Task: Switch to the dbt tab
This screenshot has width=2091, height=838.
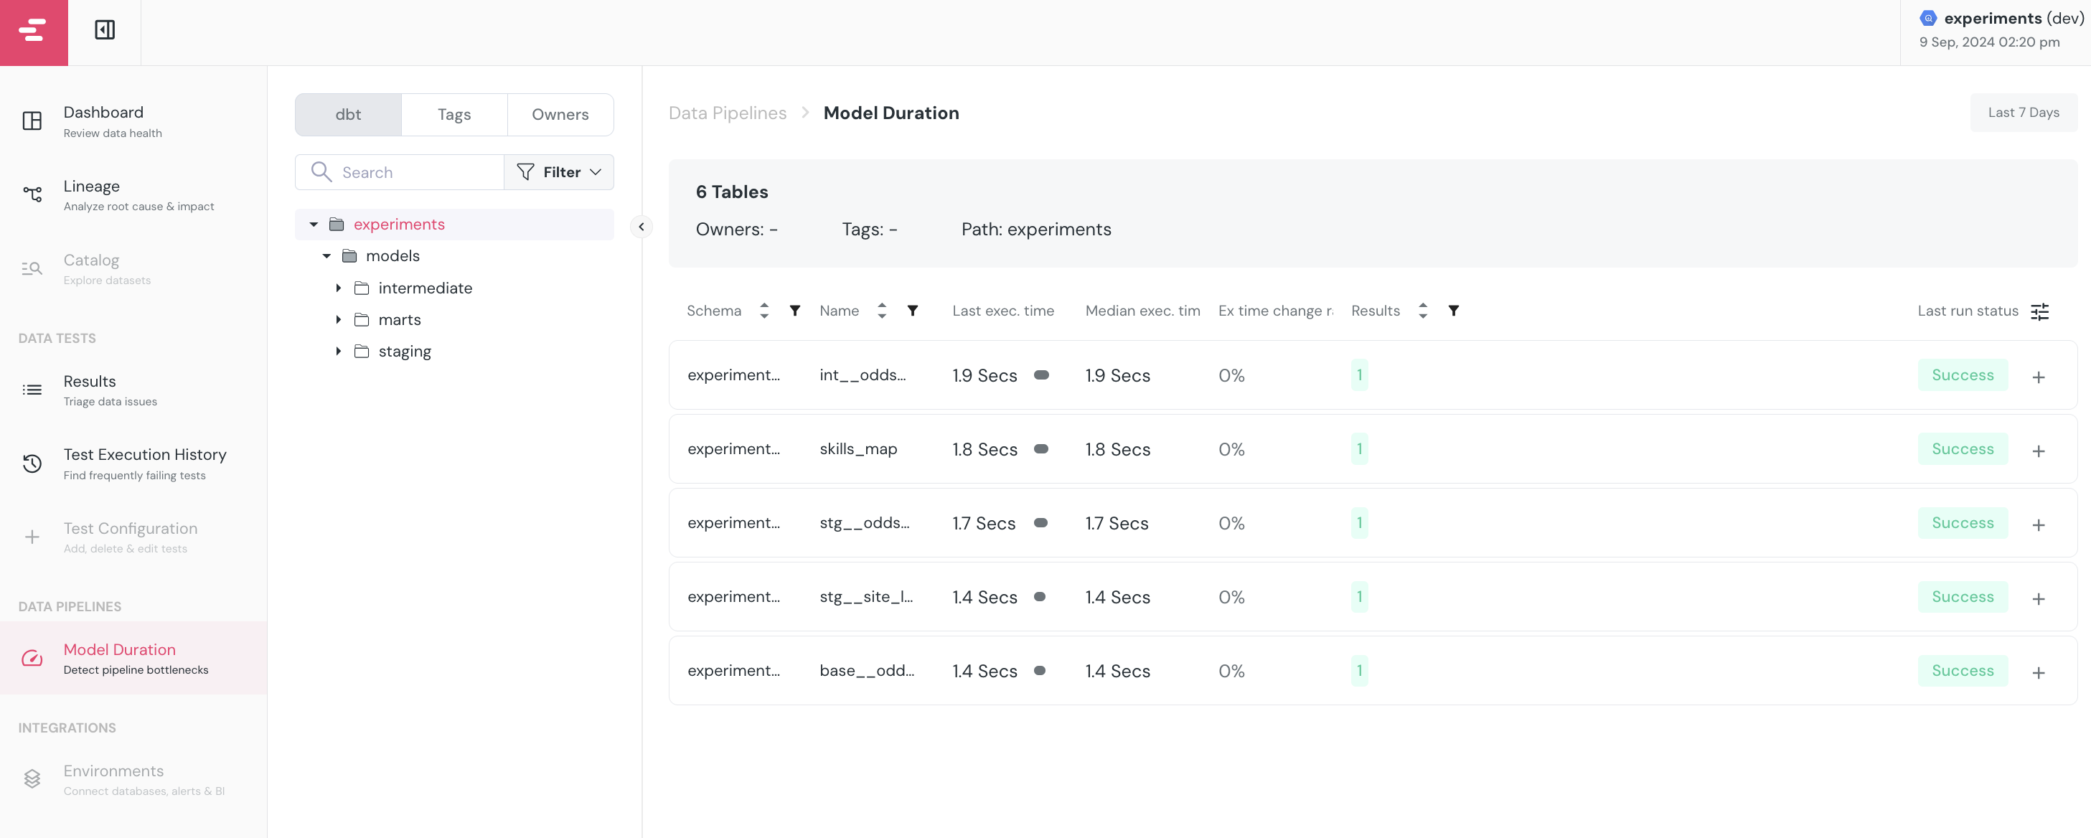Action: (348, 114)
